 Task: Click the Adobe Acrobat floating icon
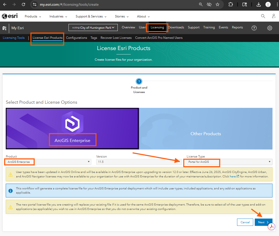pyautogui.click(x=271, y=226)
